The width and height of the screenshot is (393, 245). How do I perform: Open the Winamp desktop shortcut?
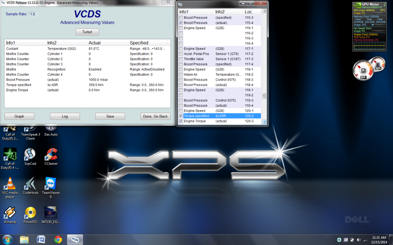(x=10, y=215)
